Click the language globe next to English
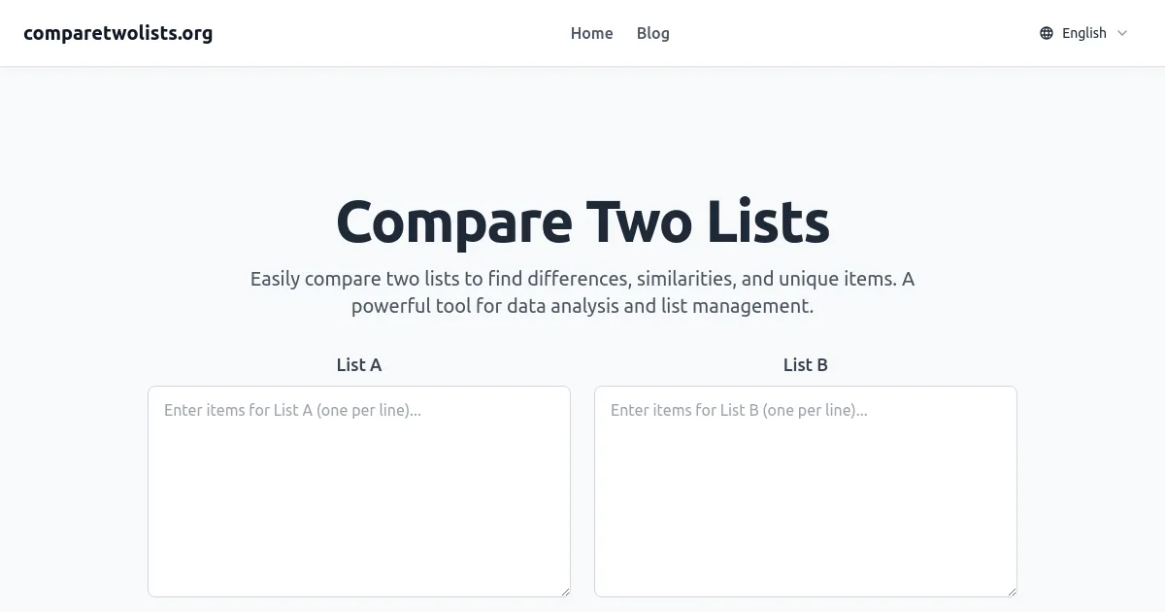1165x612 pixels. [x=1046, y=32]
